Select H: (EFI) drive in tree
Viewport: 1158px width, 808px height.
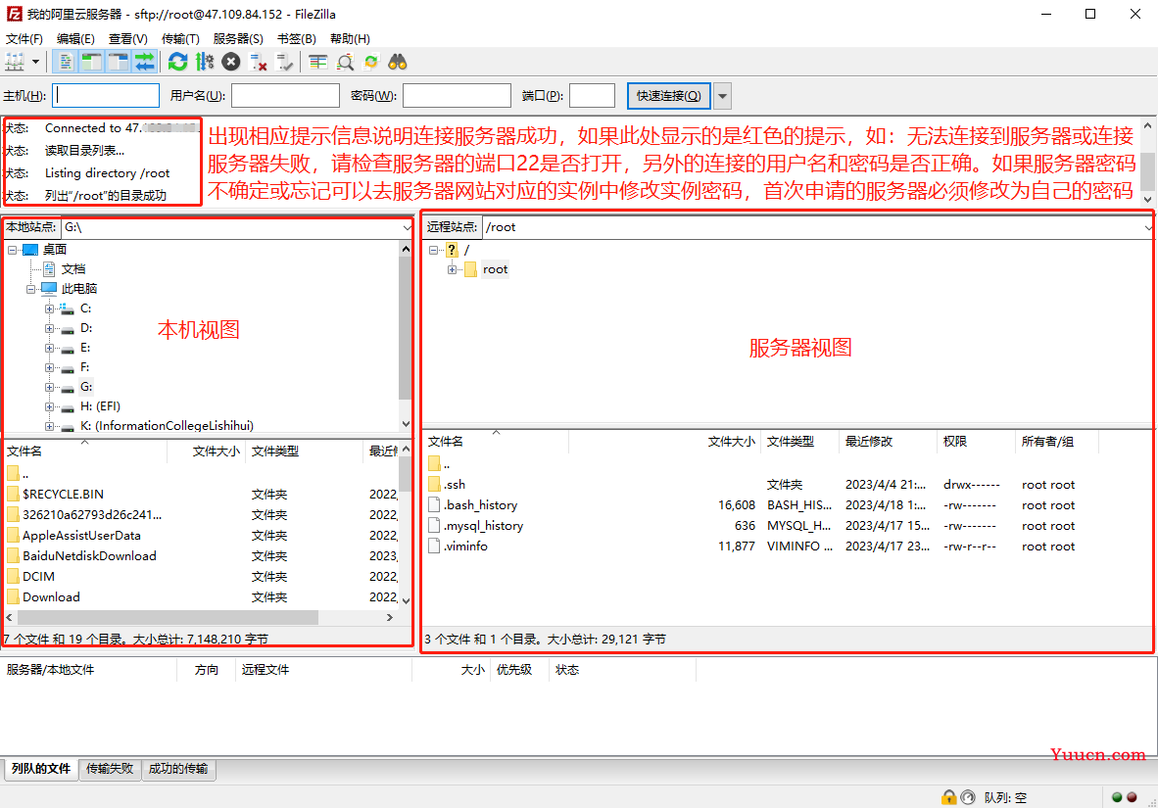click(101, 406)
